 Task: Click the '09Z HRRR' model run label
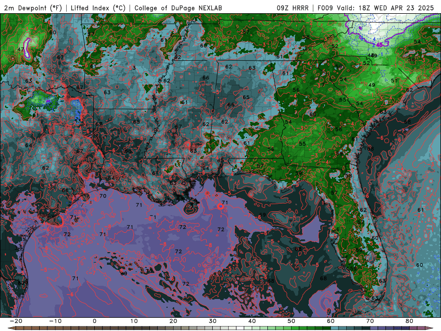coord(293,8)
